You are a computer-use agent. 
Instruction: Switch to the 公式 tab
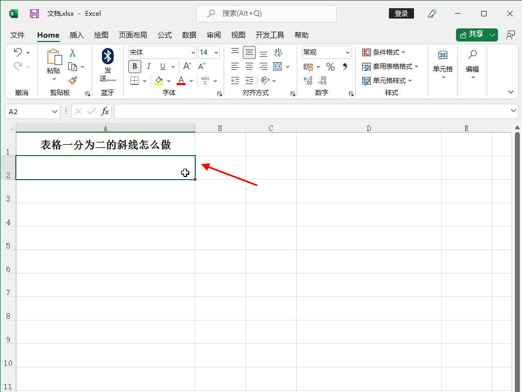[165, 35]
